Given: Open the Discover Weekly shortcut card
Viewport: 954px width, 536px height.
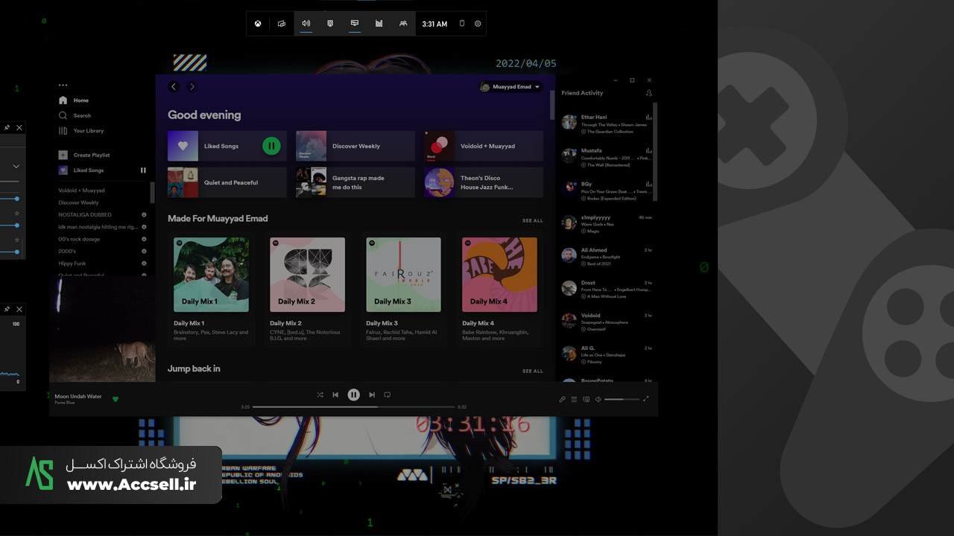Looking at the screenshot, I should tap(355, 146).
